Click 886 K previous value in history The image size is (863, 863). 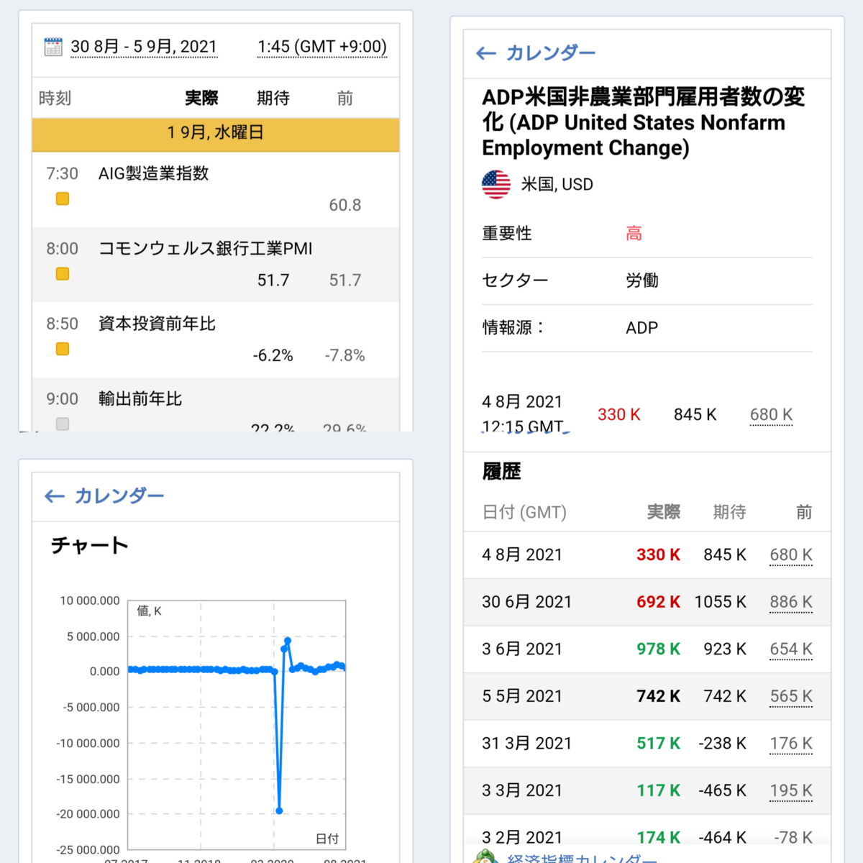point(791,602)
